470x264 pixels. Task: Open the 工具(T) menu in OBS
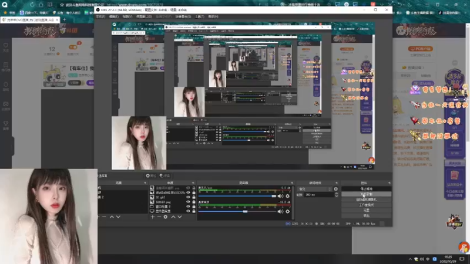pyautogui.click(x=199, y=16)
